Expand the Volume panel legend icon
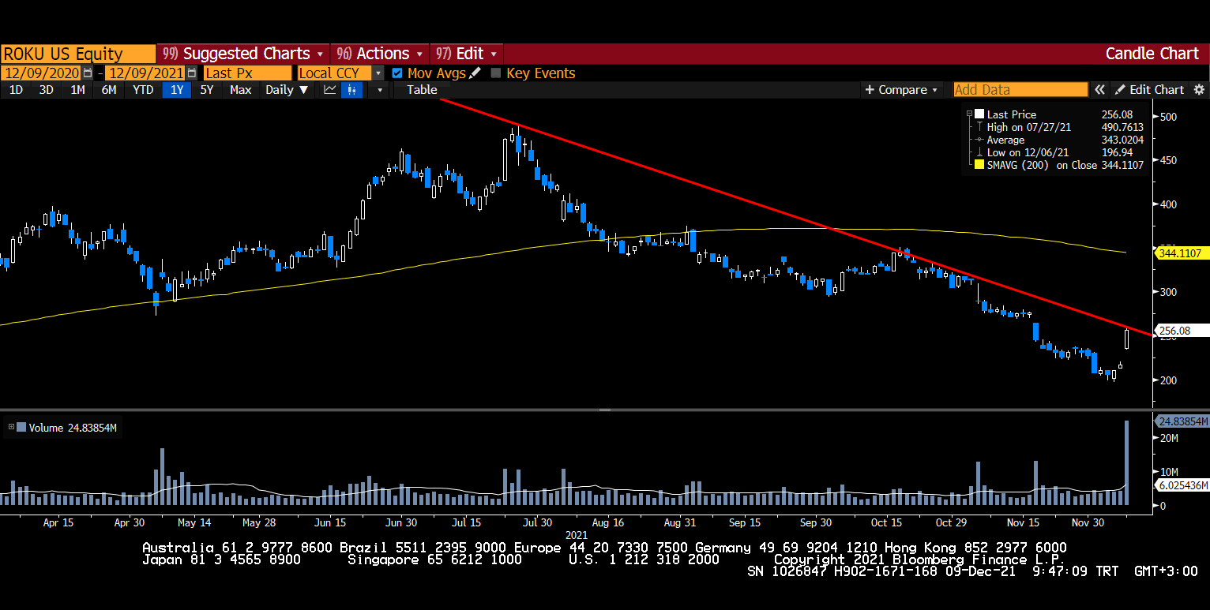Screen dimensions: 1210x610 [x=11, y=428]
